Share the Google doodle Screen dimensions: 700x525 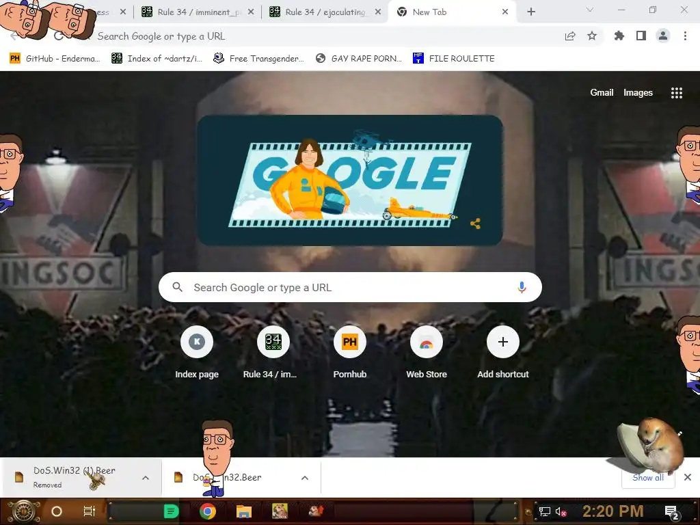pos(476,224)
